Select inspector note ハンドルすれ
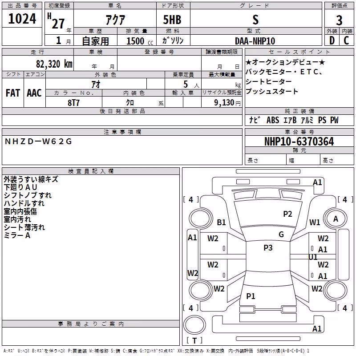Image resolution: width=356 pixels, height=356 pixels. [24, 203]
